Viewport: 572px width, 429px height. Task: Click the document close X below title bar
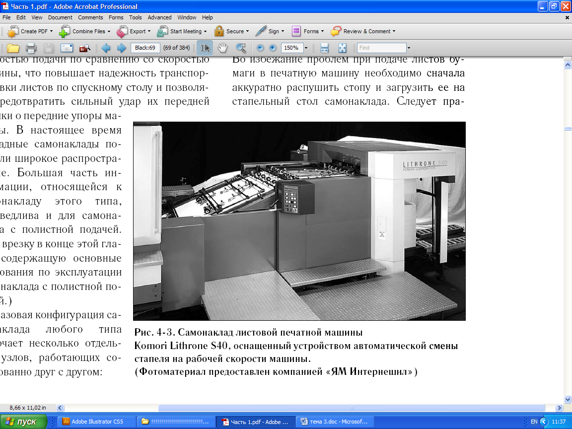(x=567, y=17)
